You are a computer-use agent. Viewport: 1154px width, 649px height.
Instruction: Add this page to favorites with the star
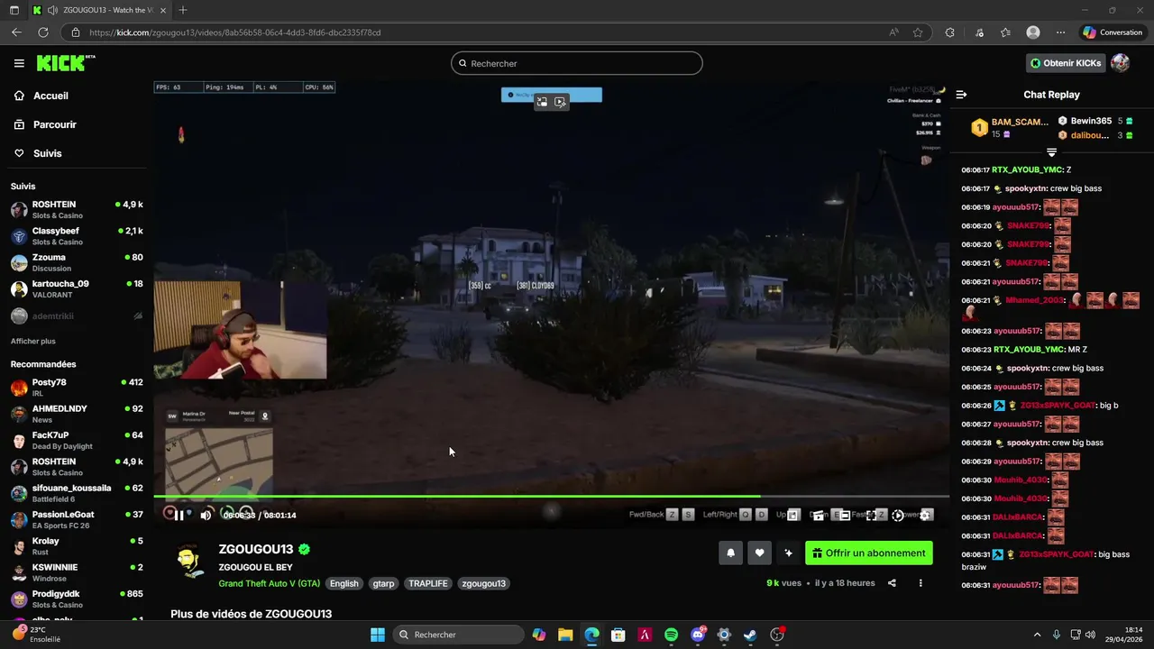918,32
